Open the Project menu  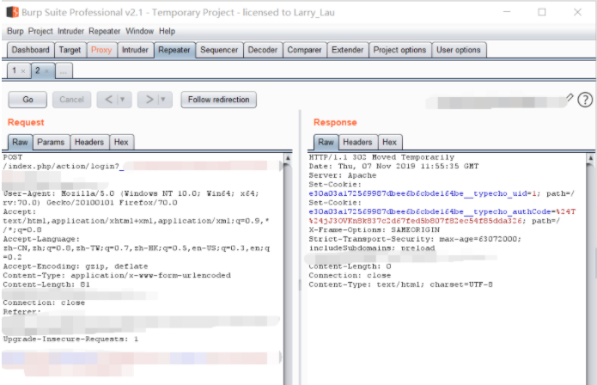click(x=40, y=31)
